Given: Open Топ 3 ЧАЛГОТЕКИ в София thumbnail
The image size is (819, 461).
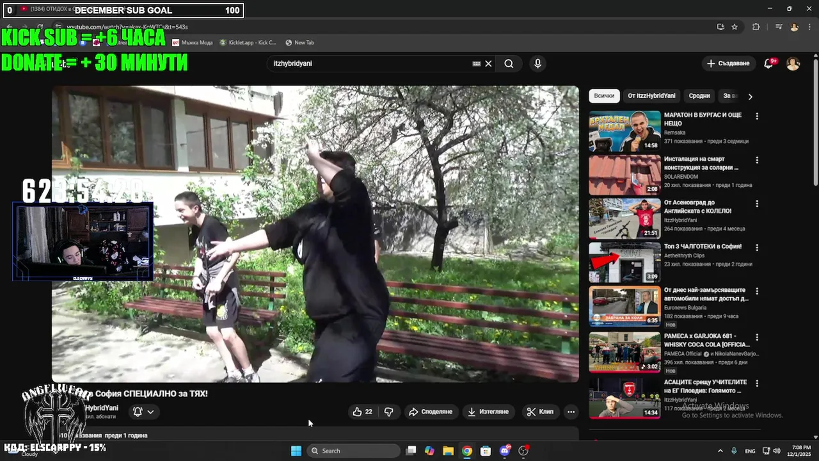Looking at the screenshot, I should click(x=624, y=262).
